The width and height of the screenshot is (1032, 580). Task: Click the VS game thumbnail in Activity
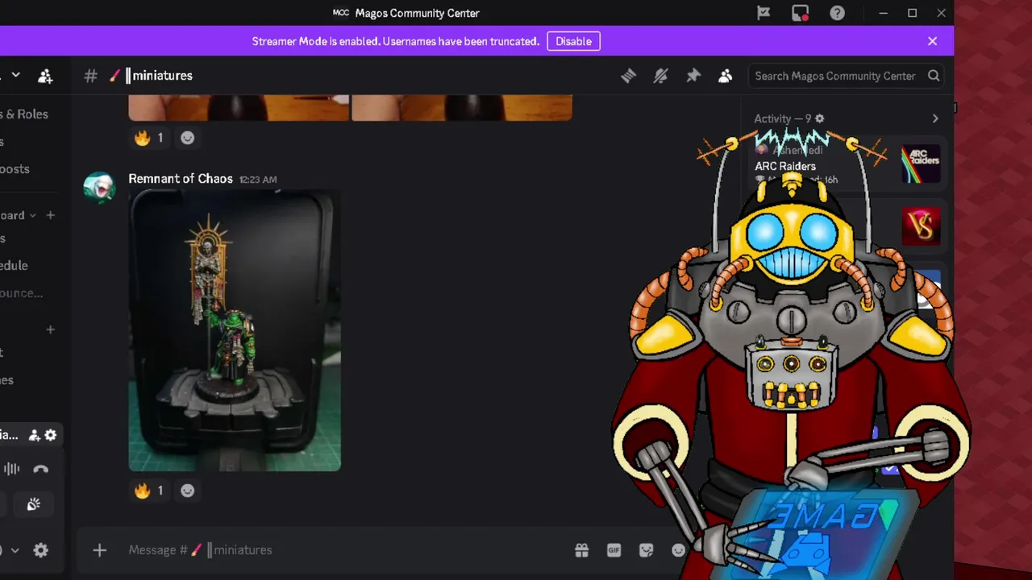pos(921,225)
